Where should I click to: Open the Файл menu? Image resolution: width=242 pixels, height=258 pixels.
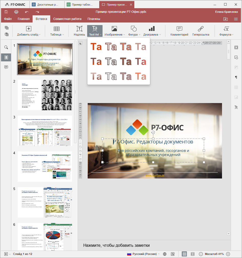[8, 19]
